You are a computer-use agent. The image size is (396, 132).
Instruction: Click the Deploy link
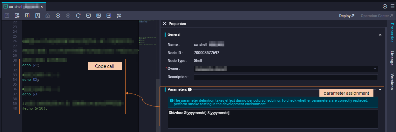[x=346, y=15]
